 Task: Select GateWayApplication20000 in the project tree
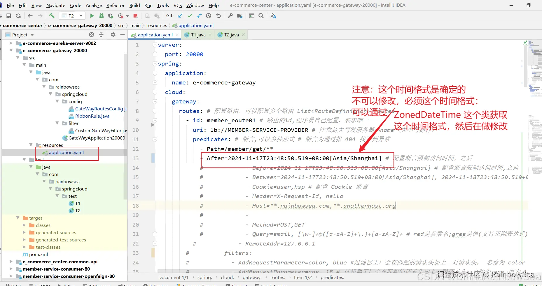(94, 138)
